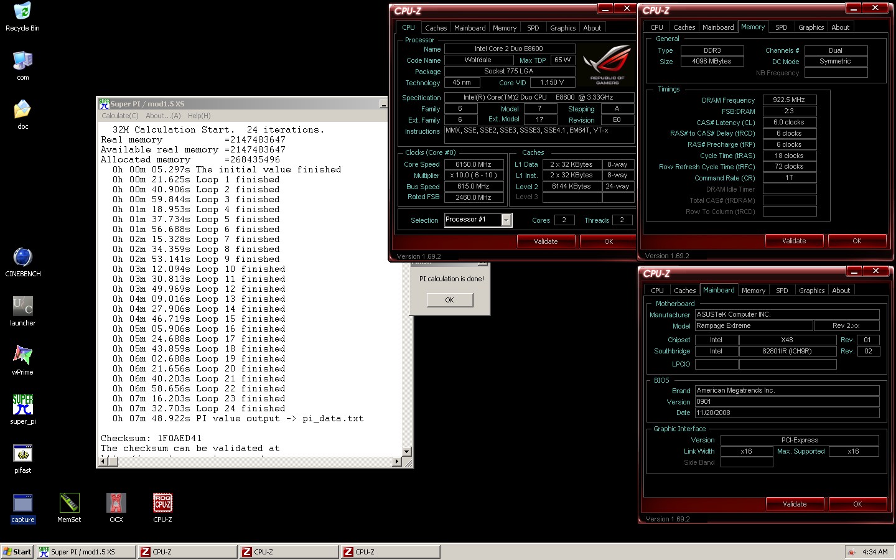Click the 4:34 AM taskbar clock
The height and width of the screenshot is (560, 896).
click(x=875, y=552)
